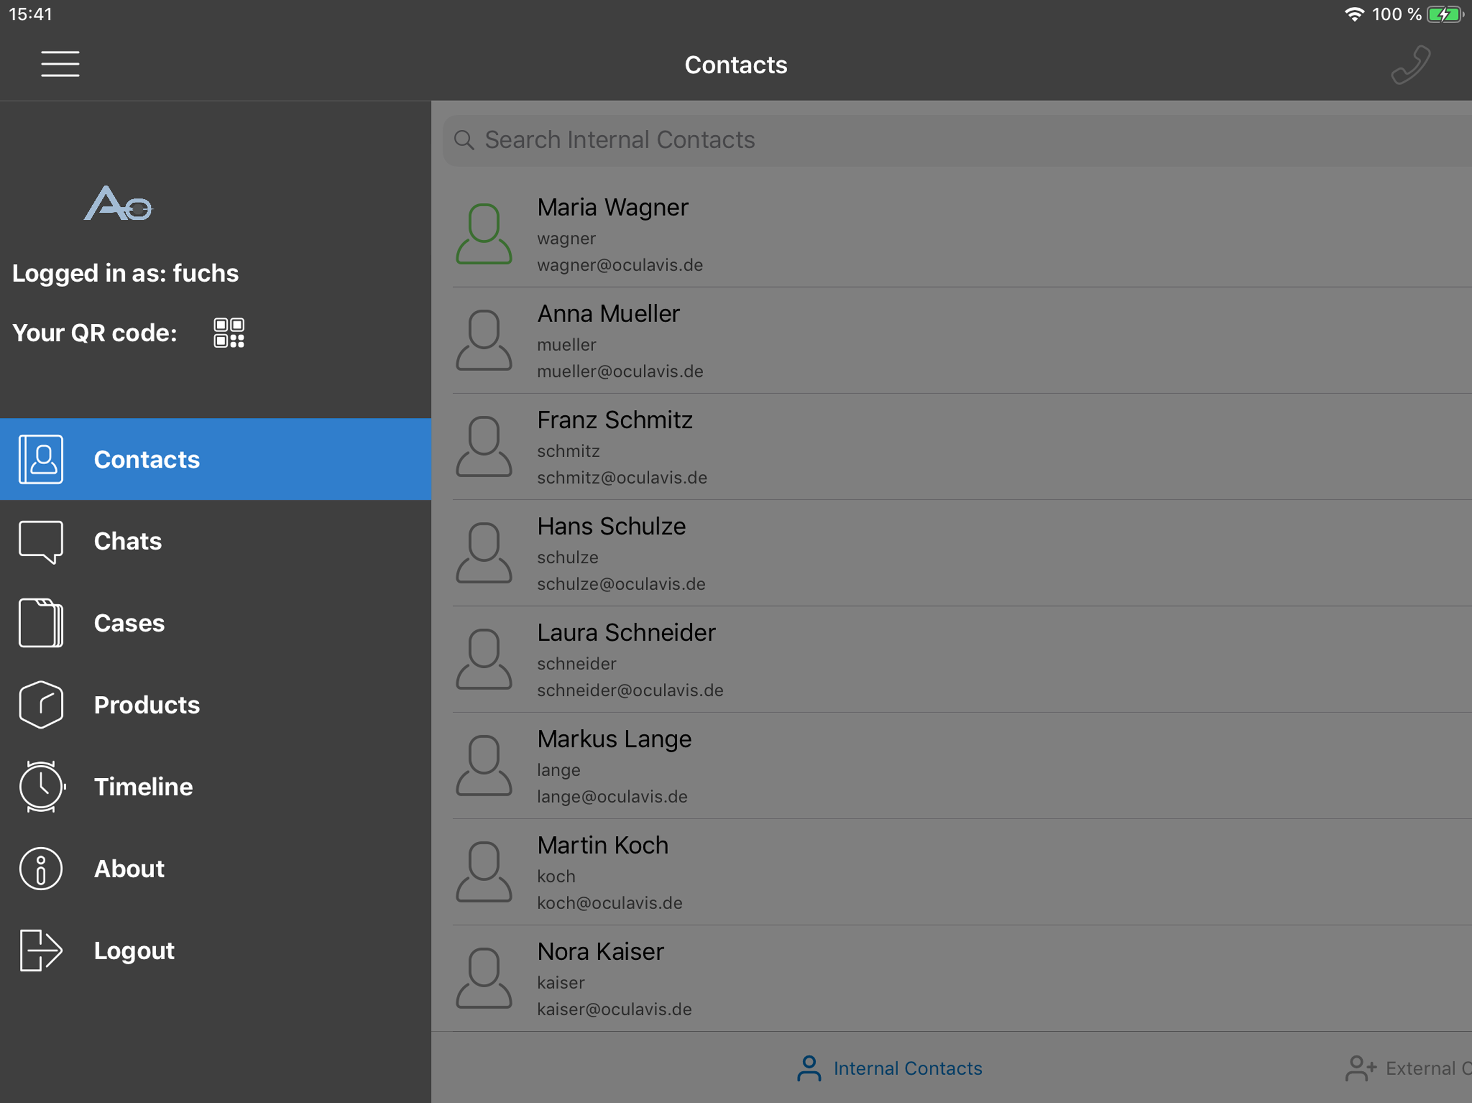Image resolution: width=1472 pixels, height=1103 pixels.
Task: Click email schneider@oculavis.de
Action: coord(630,690)
